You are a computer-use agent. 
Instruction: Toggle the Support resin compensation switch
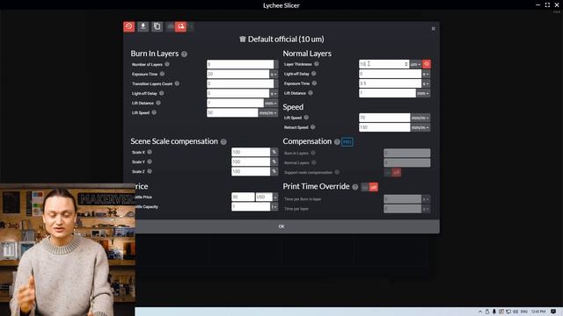pos(393,173)
